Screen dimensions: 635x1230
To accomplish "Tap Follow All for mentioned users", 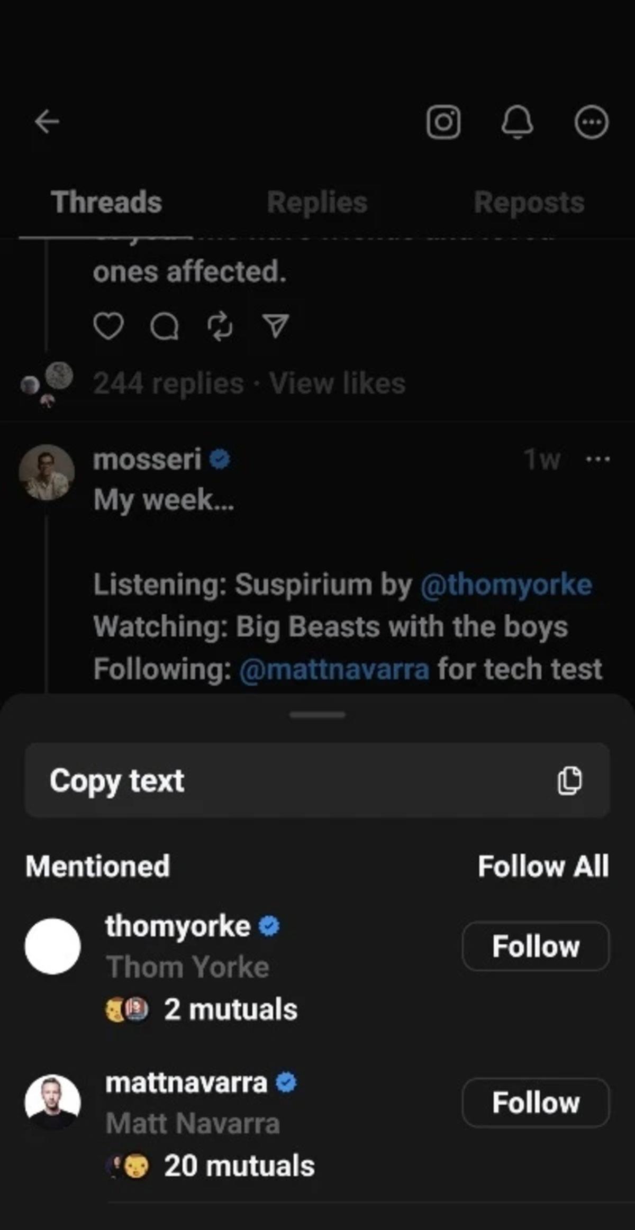I will (543, 867).
